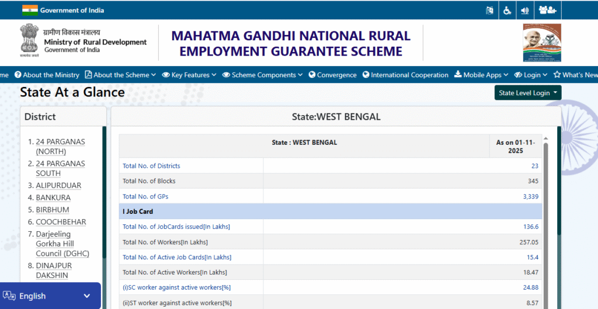Screen dimensions: 598x309
Task: Click the State At a Glance heading
Action: [x=72, y=93]
